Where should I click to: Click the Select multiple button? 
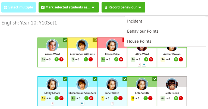(x=19, y=7)
